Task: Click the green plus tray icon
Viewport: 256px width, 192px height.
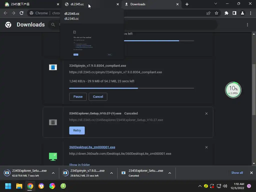Action: [x=206, y=186]
